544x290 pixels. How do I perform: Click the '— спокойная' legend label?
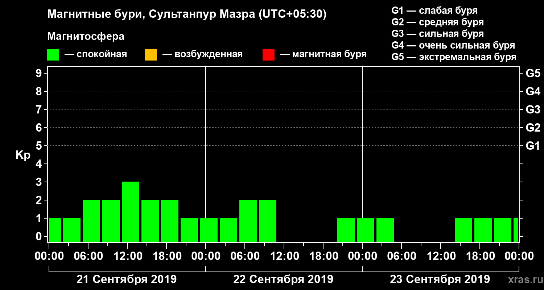click(x=96, y=55)
